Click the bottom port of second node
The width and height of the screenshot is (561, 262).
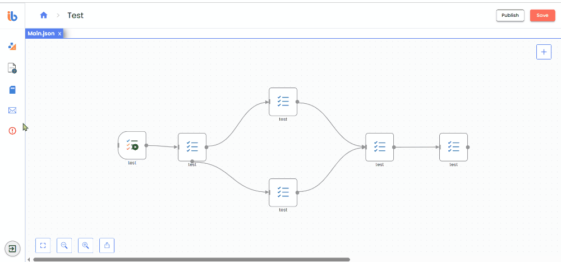[x=192, y=162]
